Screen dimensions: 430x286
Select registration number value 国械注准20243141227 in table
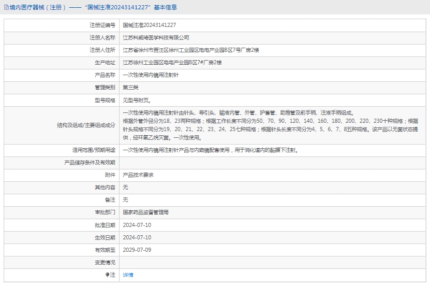point(149,25)
